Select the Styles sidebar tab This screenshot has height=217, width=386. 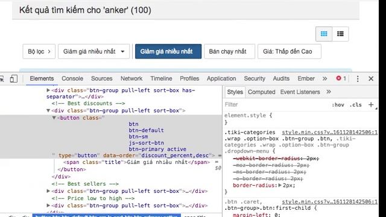coord(235,92)
